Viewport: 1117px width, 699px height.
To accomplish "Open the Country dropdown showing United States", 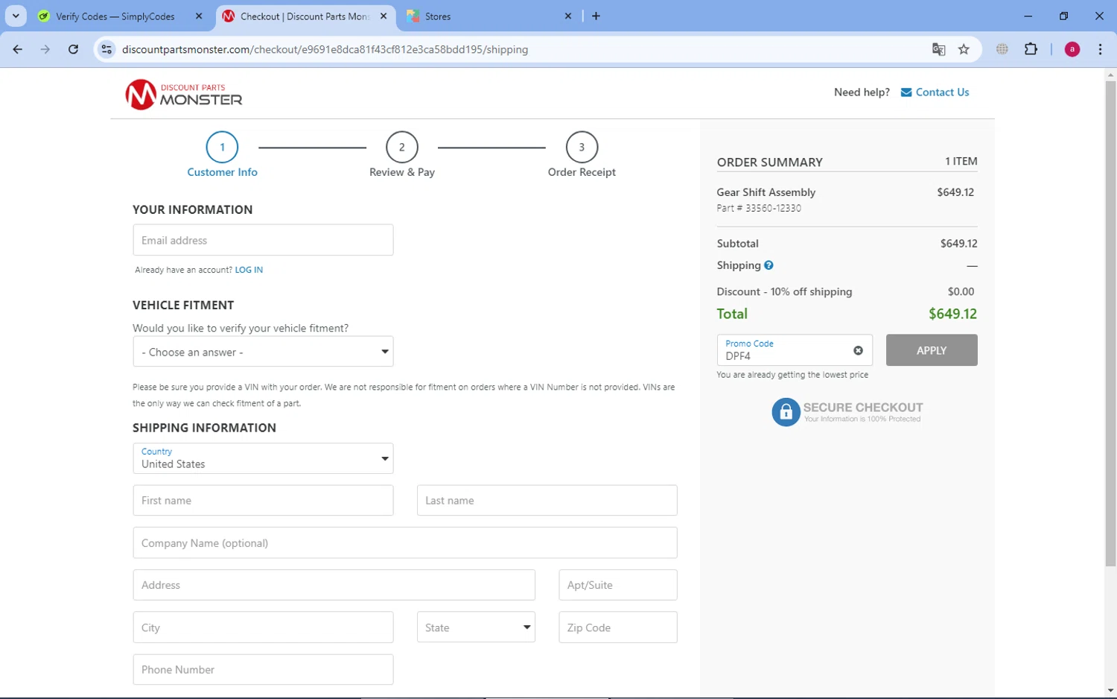I will [x=263, y=458].
